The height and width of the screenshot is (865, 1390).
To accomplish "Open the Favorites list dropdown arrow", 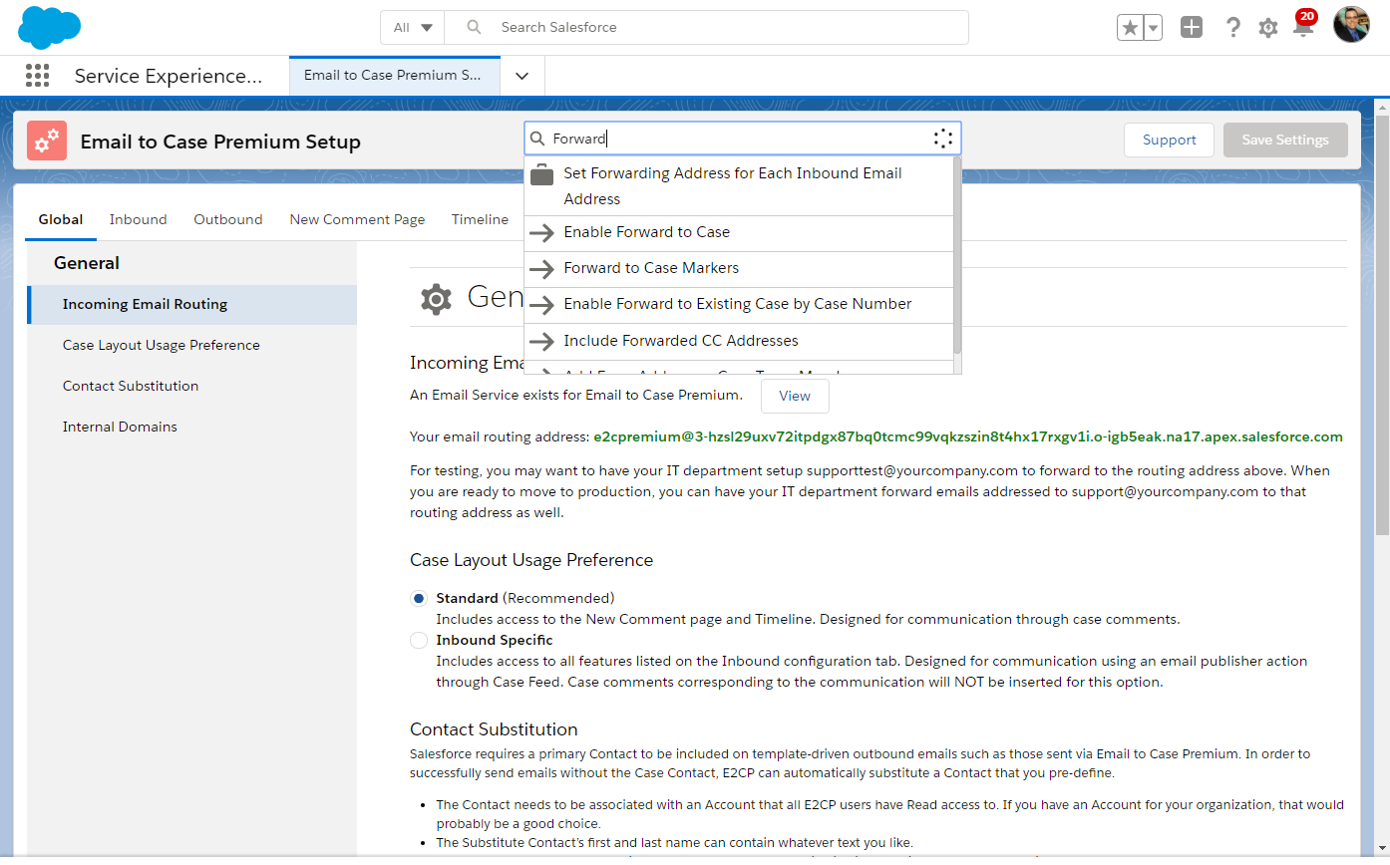I will [x=1153, y=28].
